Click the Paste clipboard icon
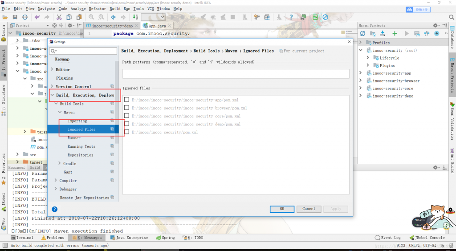This screenshot has width=456, height=251. tap(79, 17)
